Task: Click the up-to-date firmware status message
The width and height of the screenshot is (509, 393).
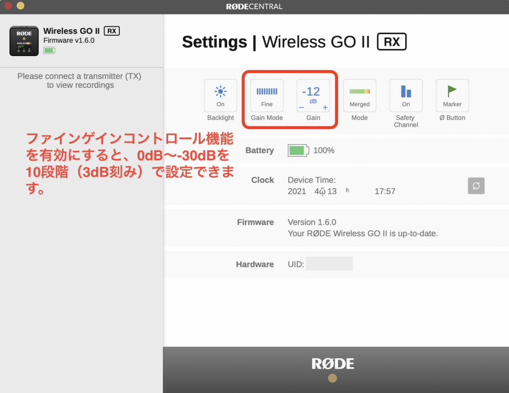Action: coord(363,234)
